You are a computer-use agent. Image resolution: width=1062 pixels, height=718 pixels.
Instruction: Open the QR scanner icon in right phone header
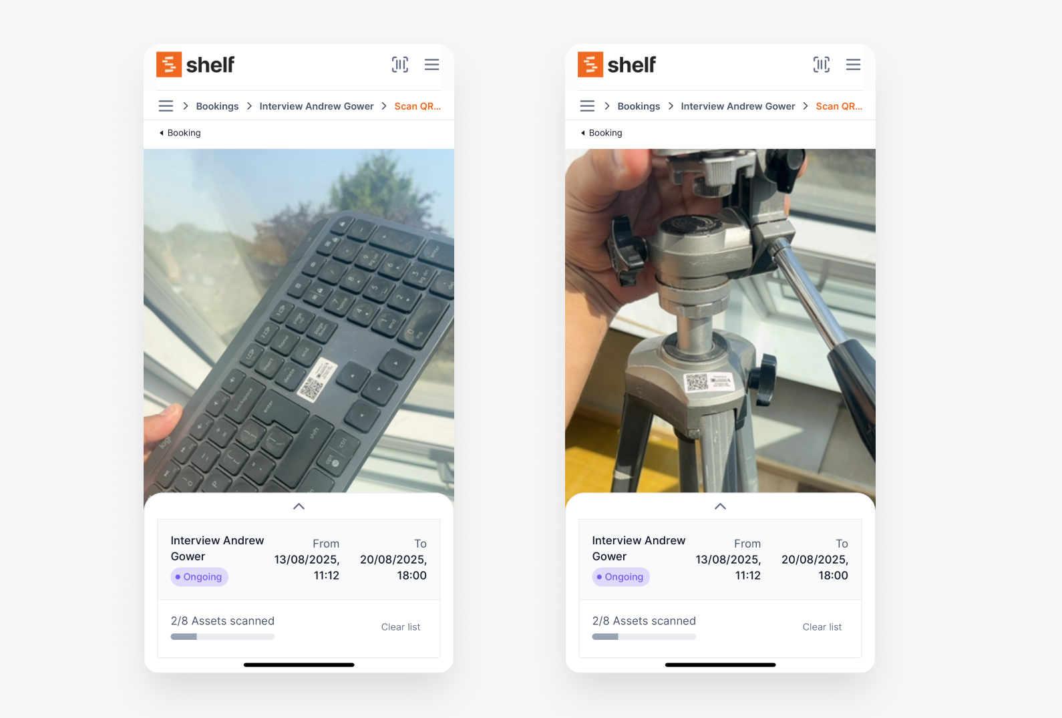tap(822, 65)
